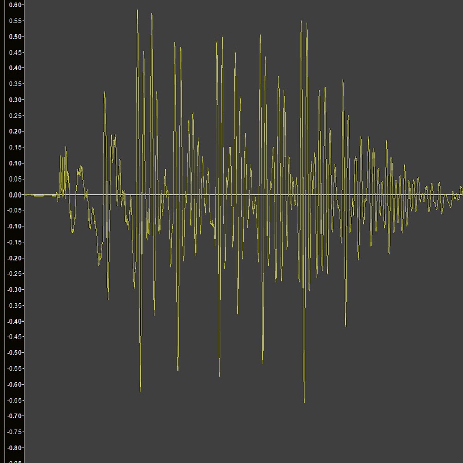The image size is (463, 463).
Task: Click the -0.80 mark on the amplitude ruler
Action: click(x=14, y=448)
